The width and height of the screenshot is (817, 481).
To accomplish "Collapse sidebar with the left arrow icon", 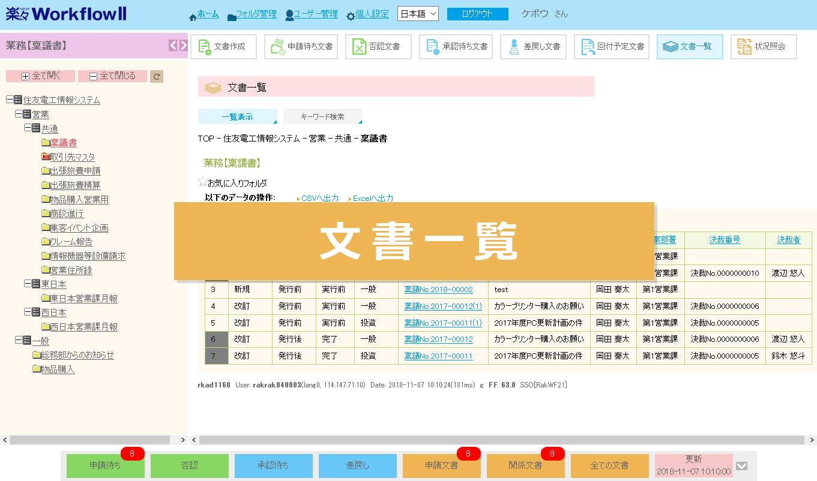I will pyautogui.click(x=173, y=46).
